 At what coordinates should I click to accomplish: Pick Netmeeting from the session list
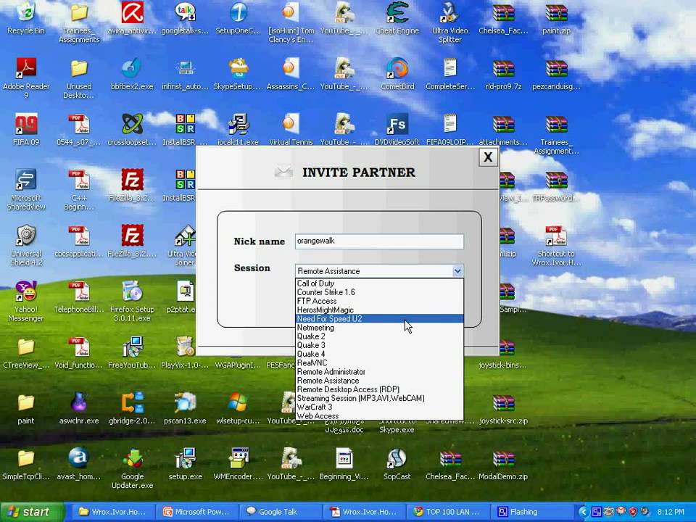coord(379,328)
